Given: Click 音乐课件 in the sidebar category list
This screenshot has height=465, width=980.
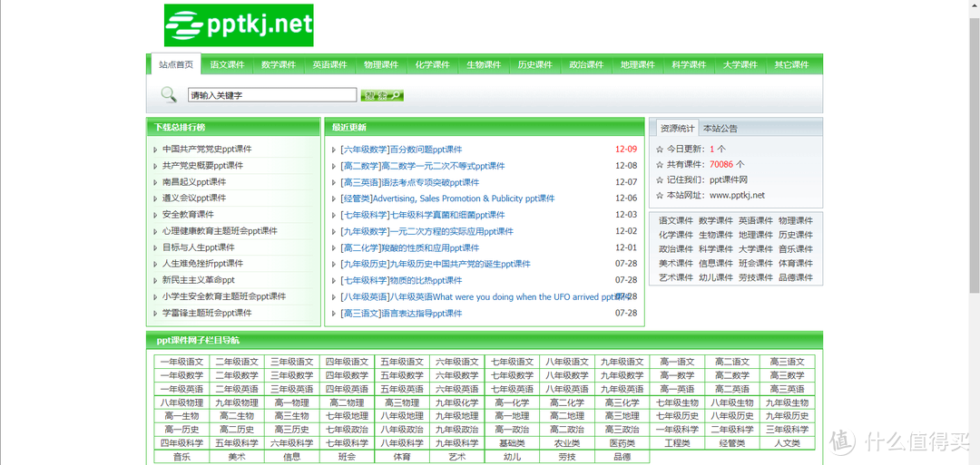Looking at the screenshot, I should click(x=796, y=249).
